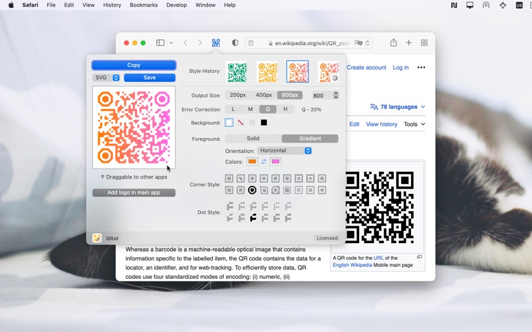Open the History menu
This screenshot has width=532, height=332.
[x=112, y=5]
